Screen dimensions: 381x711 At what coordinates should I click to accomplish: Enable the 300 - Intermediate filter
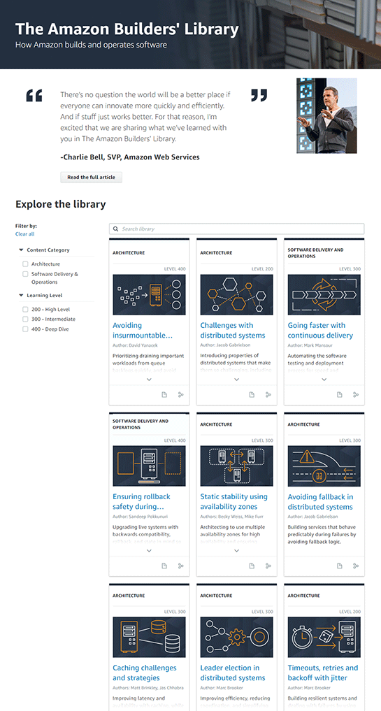[x=25, y=319]
